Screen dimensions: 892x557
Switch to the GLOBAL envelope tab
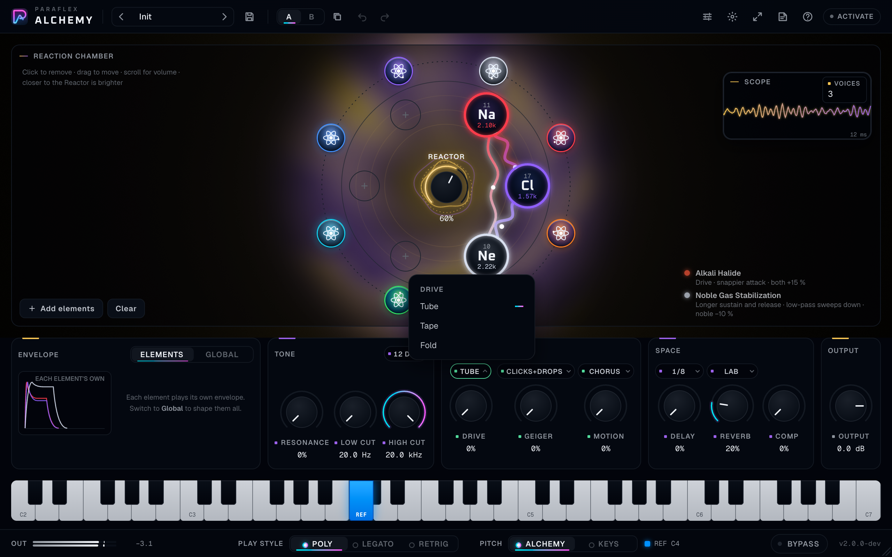(222, 354)
